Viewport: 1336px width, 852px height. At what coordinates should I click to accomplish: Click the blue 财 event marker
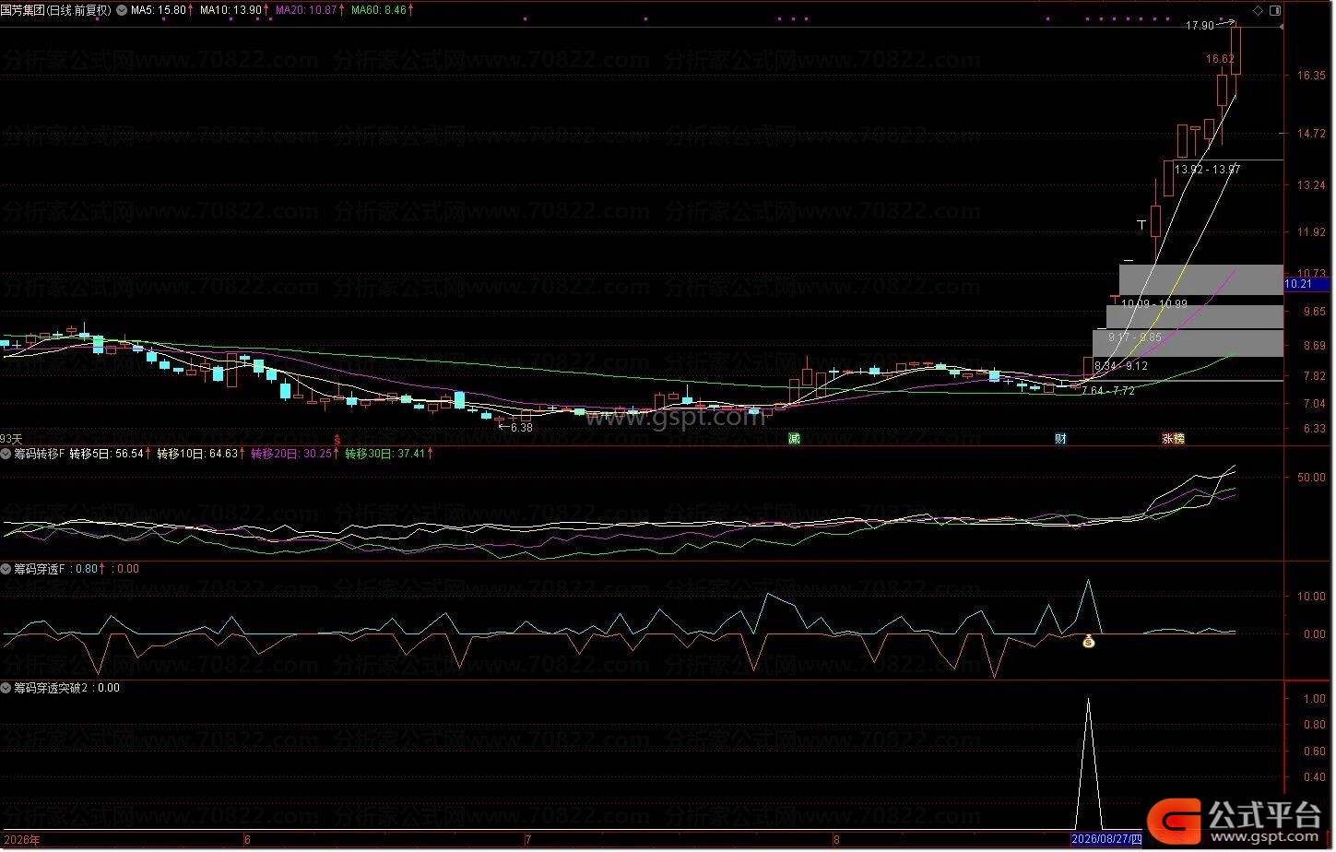pos(1060,439)
